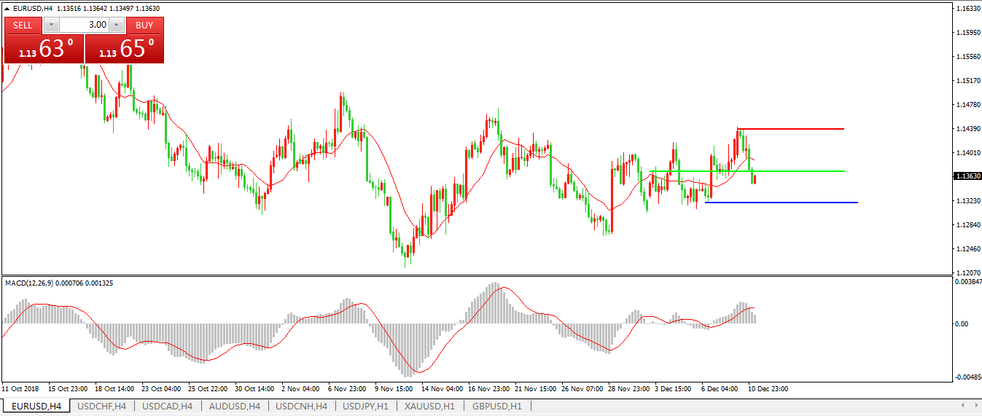Collapse the one-click trading panel triangle
The image size is (982, 416).
[7, 9]
